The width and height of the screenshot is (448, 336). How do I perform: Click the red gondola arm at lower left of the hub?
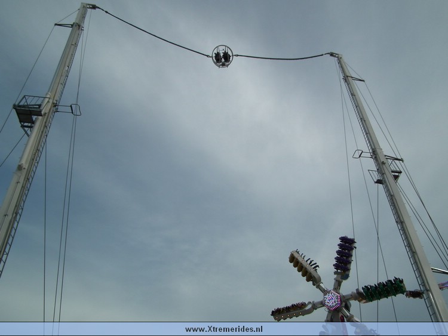(x=289, y=309)
